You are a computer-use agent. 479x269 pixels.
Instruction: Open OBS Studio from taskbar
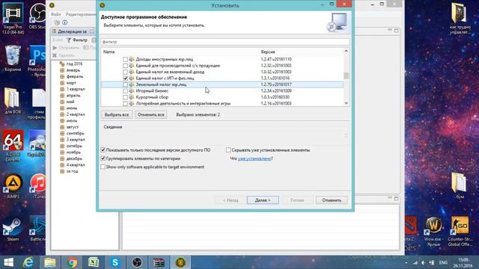(x=137, y=262)
